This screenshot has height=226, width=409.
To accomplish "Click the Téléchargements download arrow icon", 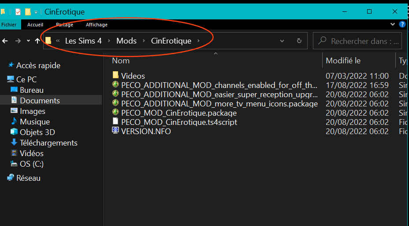I will point(14,142).
